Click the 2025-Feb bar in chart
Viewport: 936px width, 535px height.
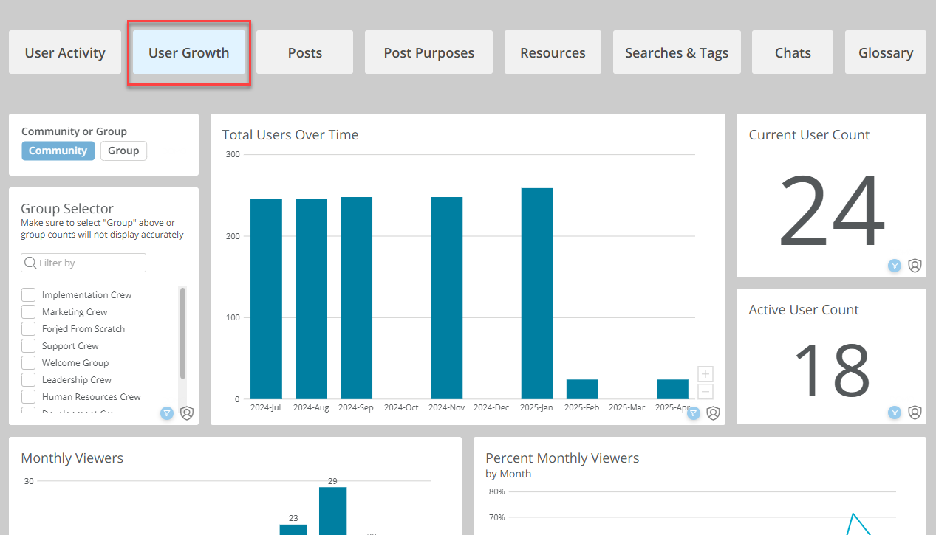582,390
